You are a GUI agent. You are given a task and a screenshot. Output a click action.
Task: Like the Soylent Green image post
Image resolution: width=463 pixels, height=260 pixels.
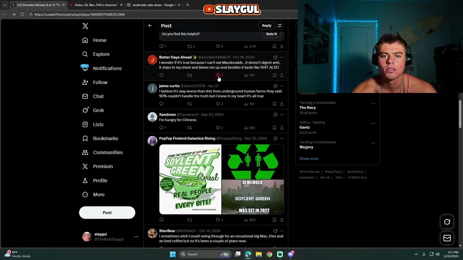218,220
